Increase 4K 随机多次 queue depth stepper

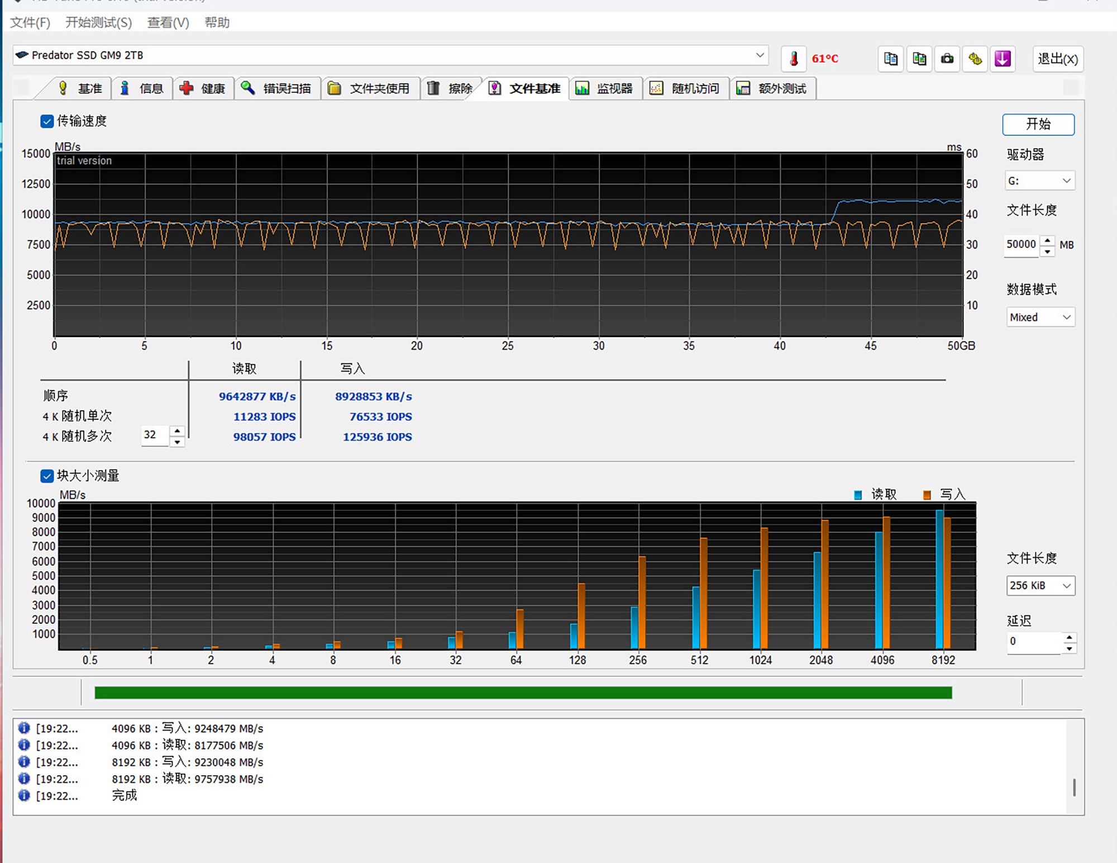(x=177, y=430)
